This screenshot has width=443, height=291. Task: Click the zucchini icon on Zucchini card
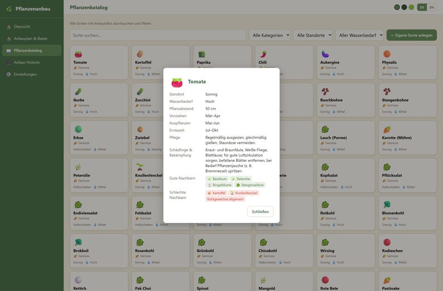click(x=140, y=92)
